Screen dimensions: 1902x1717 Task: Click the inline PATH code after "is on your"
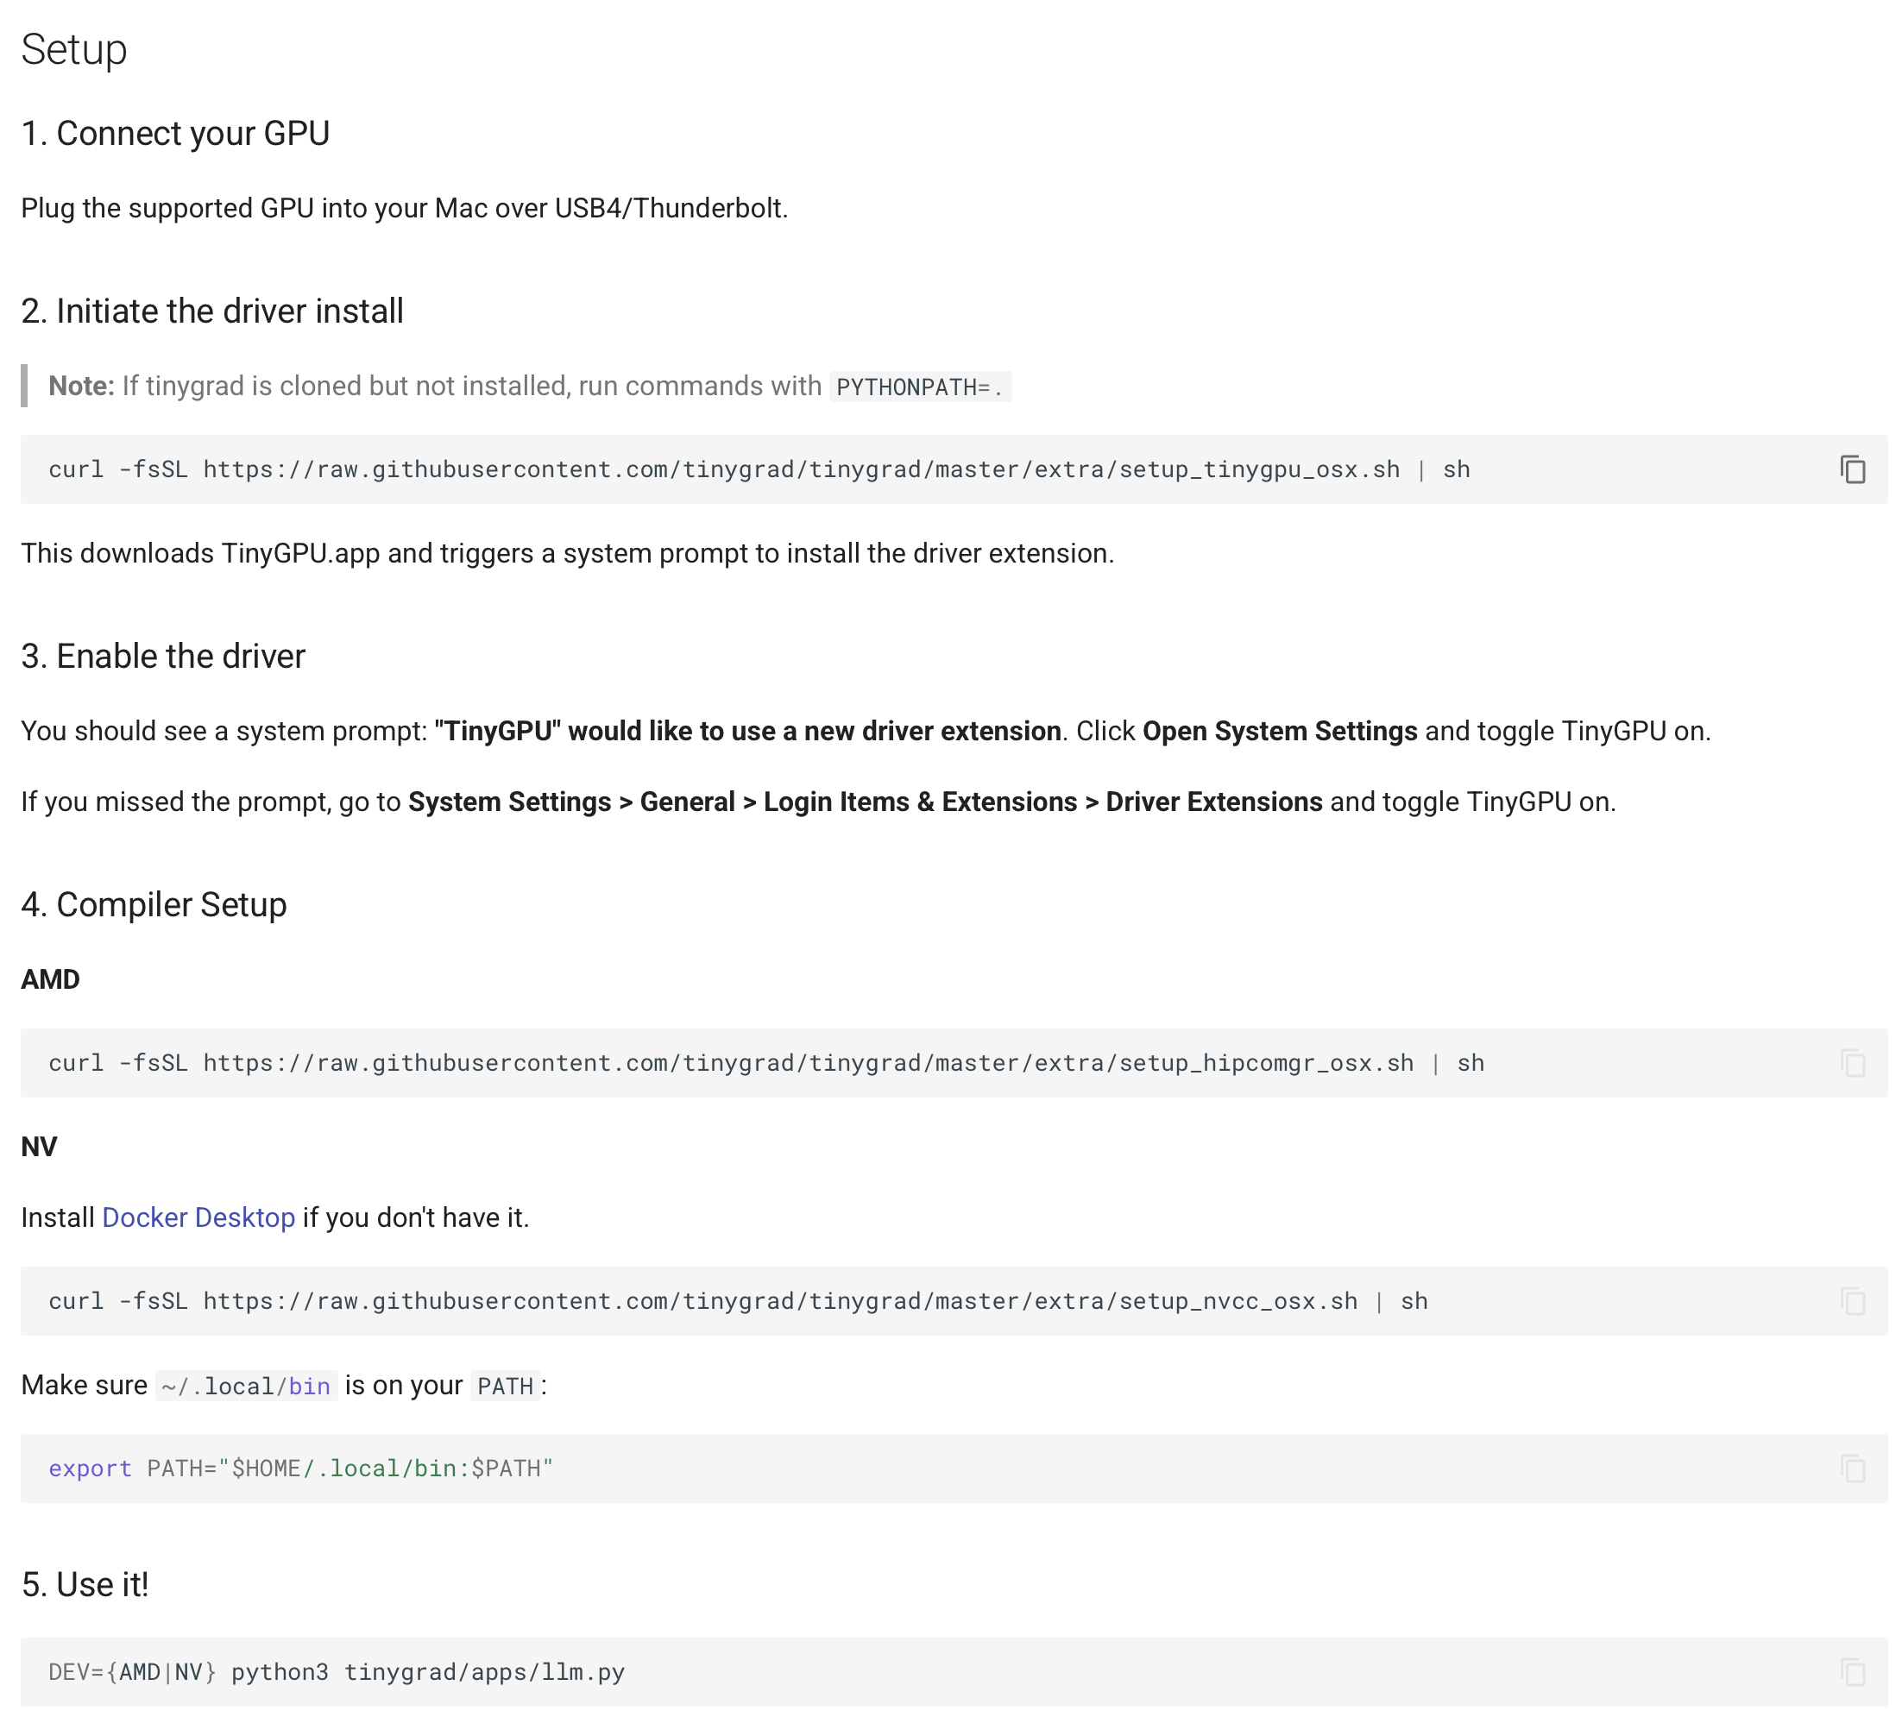point(506,1386)
